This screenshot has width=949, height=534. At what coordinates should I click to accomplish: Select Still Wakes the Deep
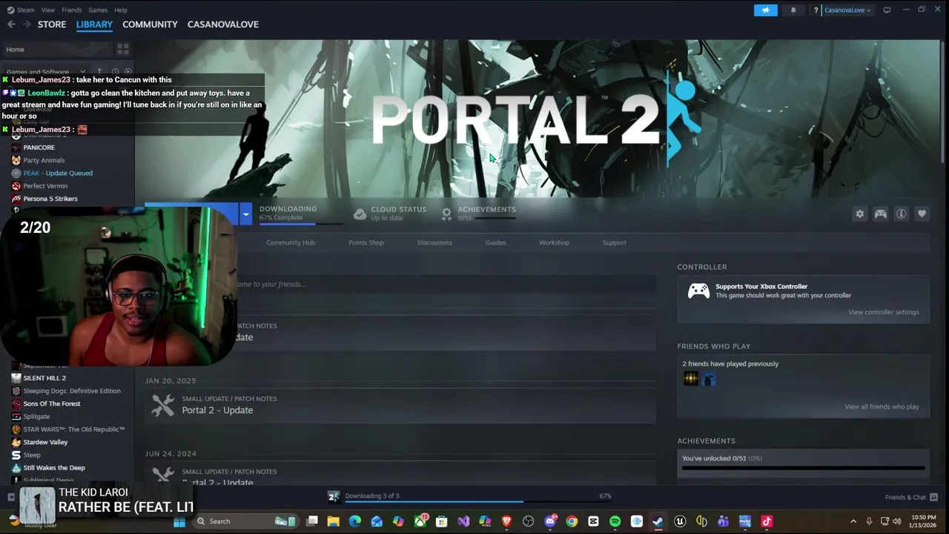tap(54, 468)
